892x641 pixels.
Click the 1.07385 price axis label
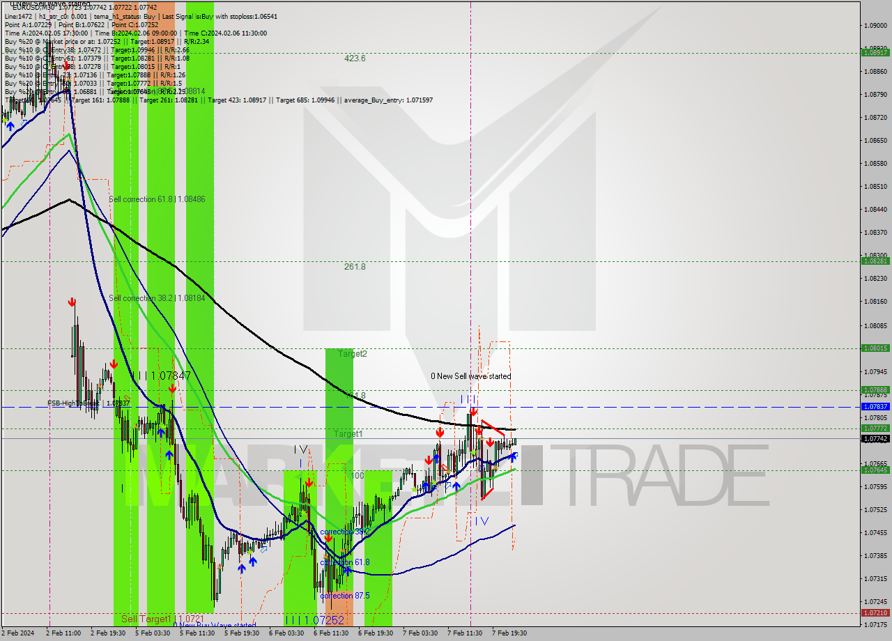click(875, 555)
